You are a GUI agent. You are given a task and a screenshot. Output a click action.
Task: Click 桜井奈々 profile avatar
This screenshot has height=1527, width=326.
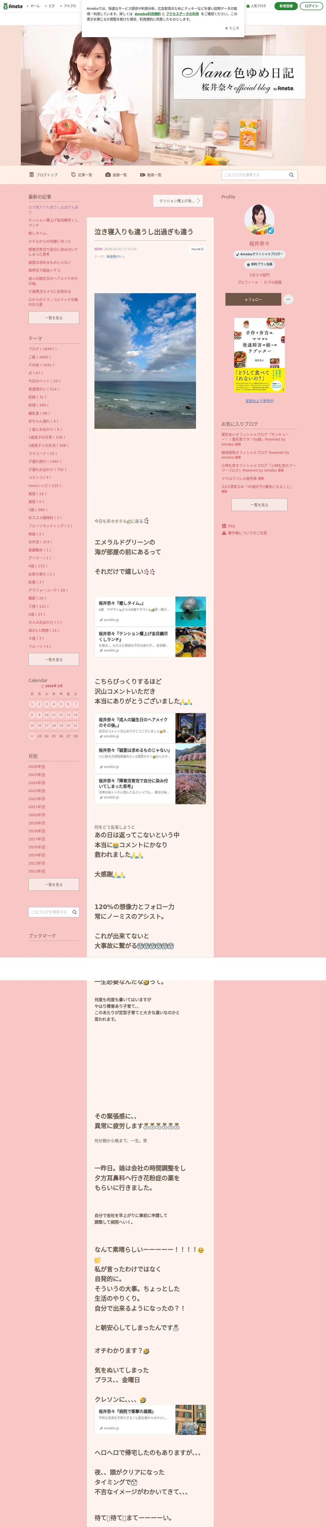click(x=259, y=220)
